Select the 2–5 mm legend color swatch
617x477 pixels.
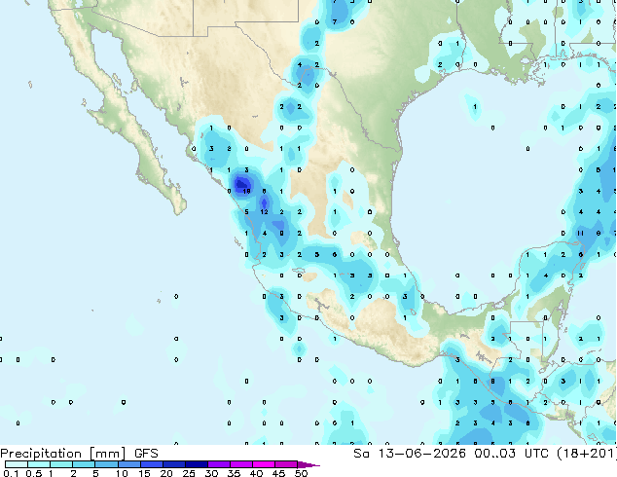(x=84, y=464)
